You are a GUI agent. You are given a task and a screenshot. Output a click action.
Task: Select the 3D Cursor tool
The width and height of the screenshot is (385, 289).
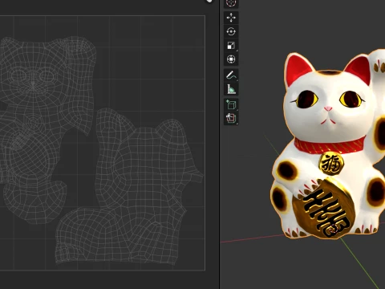(x=231, y=3)
